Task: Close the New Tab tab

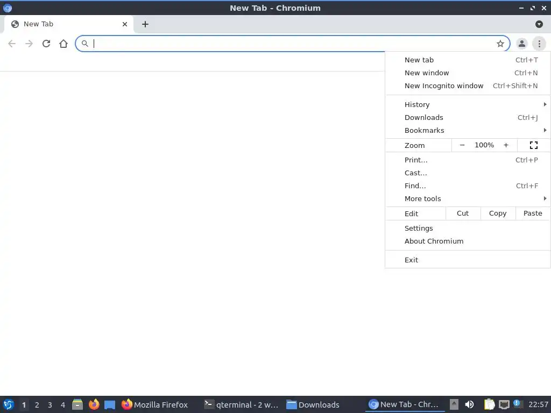Action: tap(125, 24)
